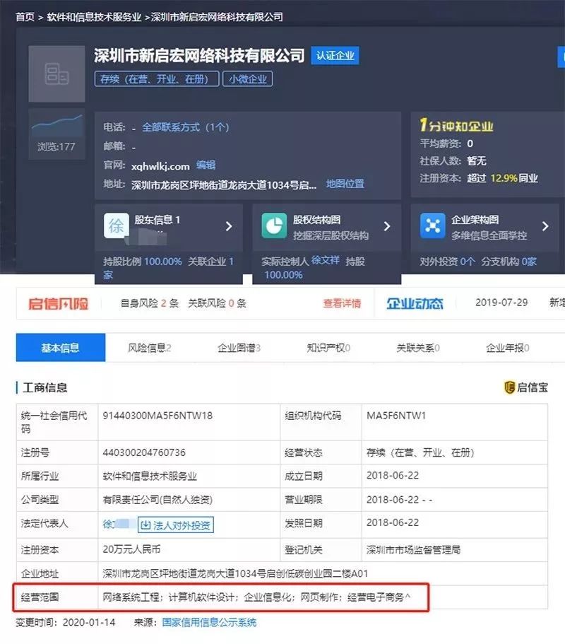
Task: Expand the 企业架构图 card arrow
Action: (545, 226)
